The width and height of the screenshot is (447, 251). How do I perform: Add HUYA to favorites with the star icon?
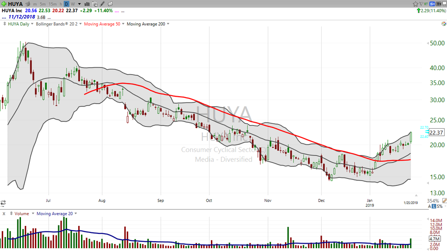(415, 4)
